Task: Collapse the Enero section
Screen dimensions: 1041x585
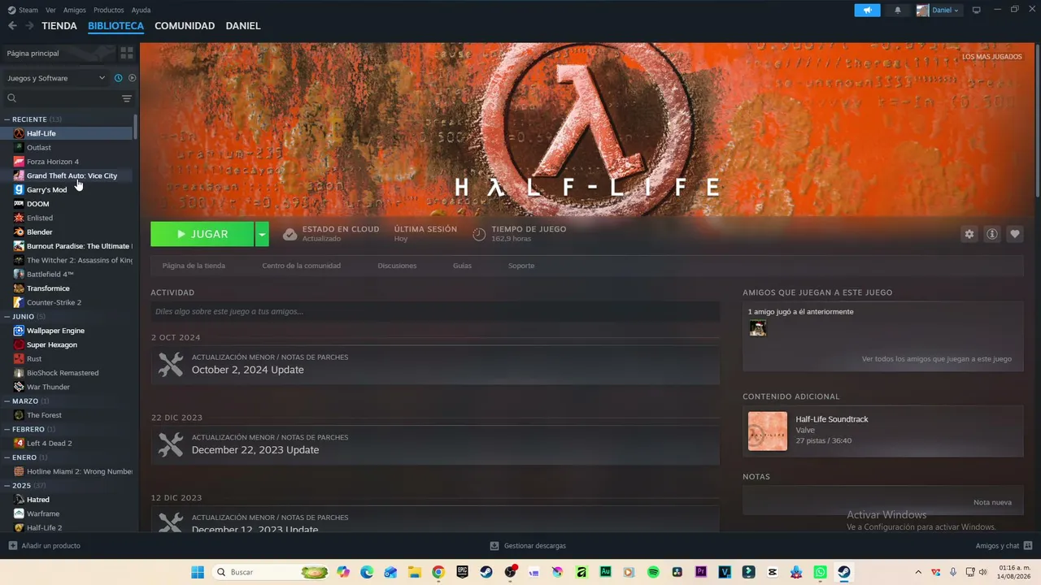Action: point(7,457)
